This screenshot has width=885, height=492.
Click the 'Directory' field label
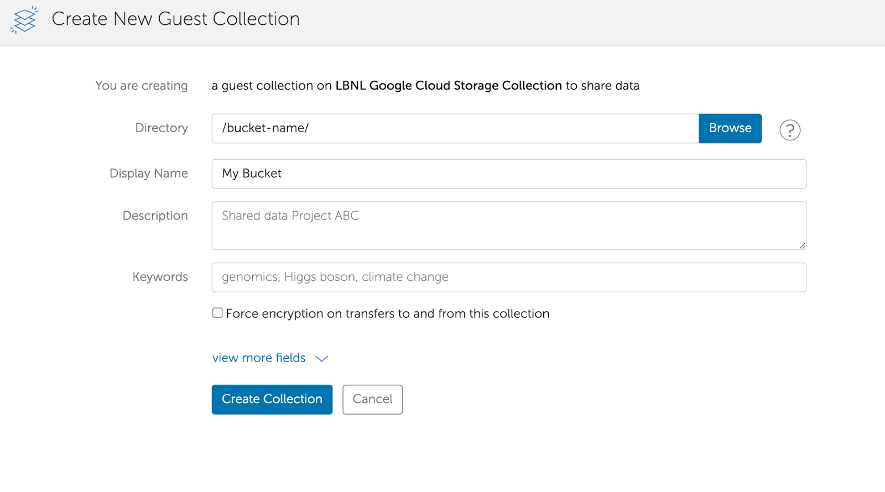coord(162,128)
